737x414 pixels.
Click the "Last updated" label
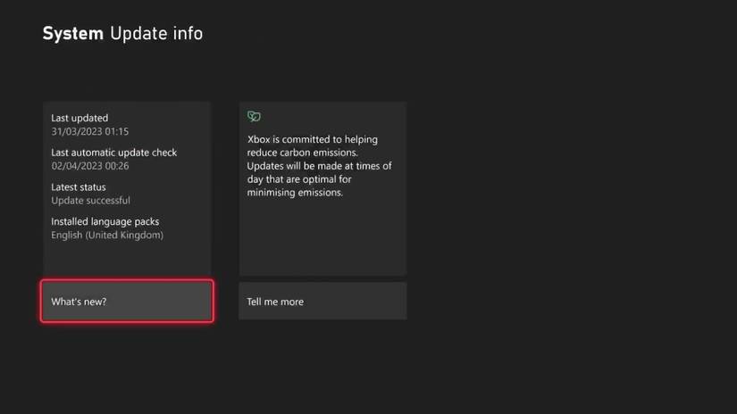(80, 118)
